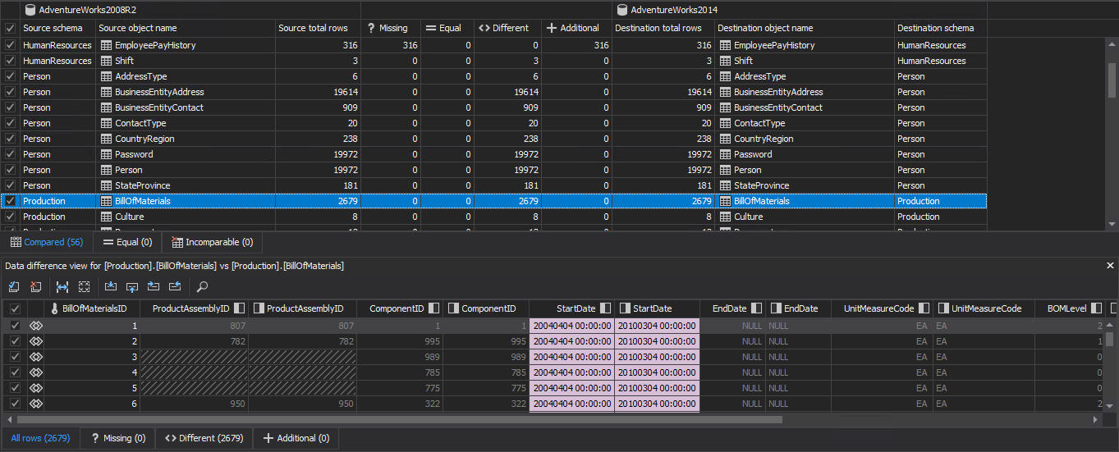Sort by Destination schema column header
The width and height of the screenshot is (1119, 452).
(x=941, y=28)
